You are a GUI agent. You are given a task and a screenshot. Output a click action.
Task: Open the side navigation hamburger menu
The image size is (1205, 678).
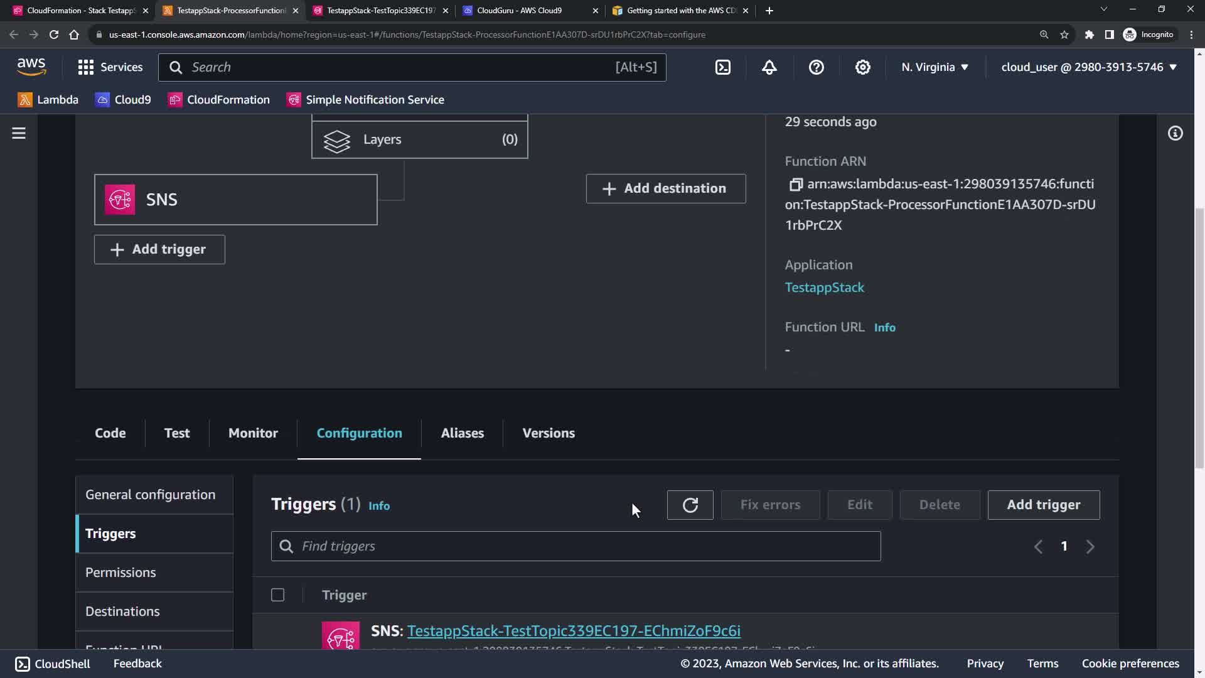click(19, 133)
